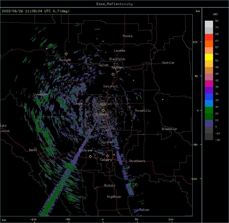Click the Innisfail label
This screenshot has height=223, width=229.
tap(111, 86)
